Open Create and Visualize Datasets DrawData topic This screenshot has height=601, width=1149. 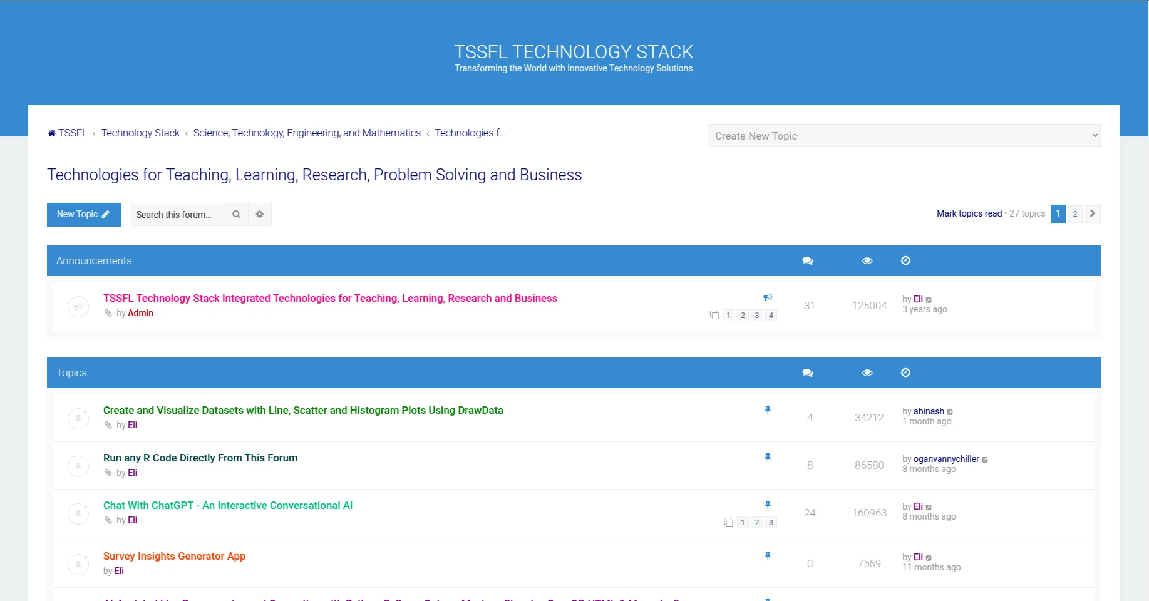pyautogui.click(x=303, y=410)
